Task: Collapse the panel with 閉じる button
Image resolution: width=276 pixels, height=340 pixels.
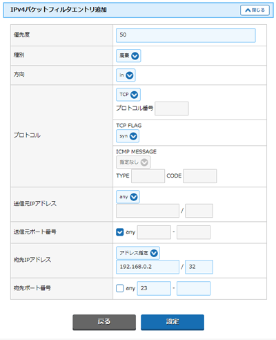Action: tap(255, 10)
